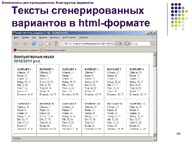Viewport: 192px width, 144px height.
Task: Click the Firefox Back arrow button
Action: coord(16,43)
